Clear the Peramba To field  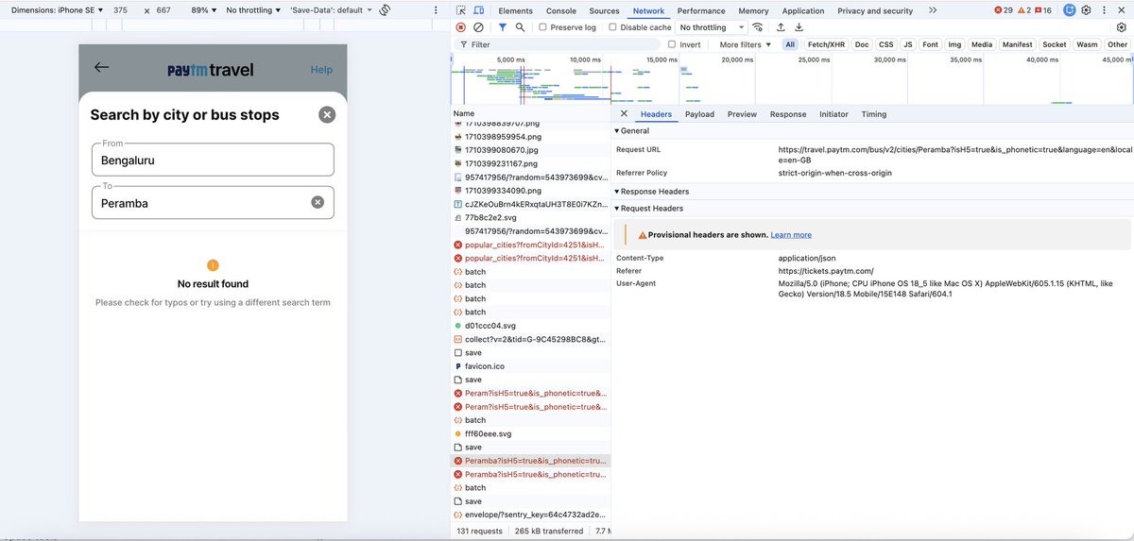318,202
